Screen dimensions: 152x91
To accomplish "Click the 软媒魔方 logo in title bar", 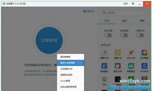I will pyautogui.click(x=4, y=4).
